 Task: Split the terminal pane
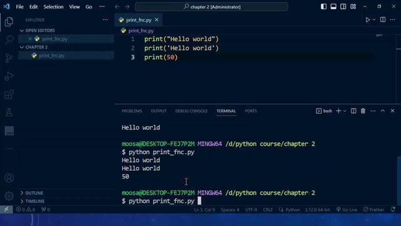click(x=353, y=111)
